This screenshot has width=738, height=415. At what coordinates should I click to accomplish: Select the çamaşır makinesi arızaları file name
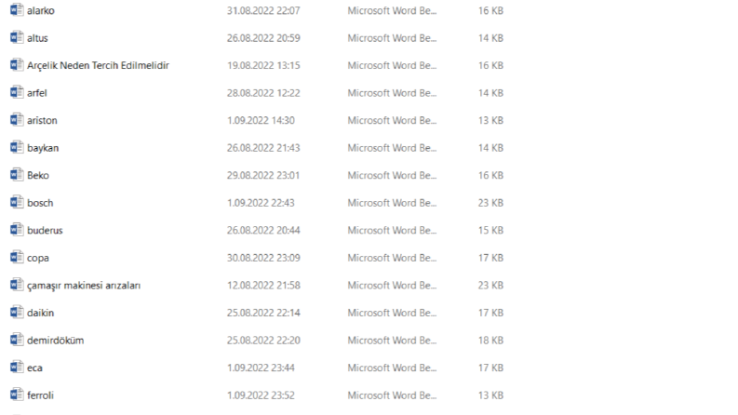tap(84, 286)
